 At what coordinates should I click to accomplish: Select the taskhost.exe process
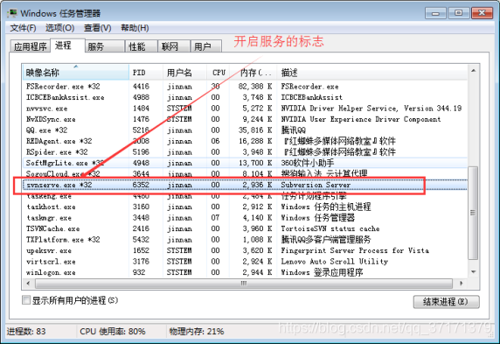245,207
